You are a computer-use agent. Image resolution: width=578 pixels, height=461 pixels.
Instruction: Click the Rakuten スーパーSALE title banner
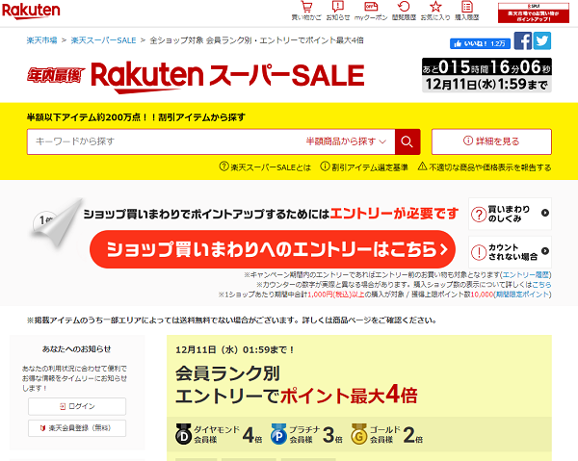coord(196,76)
